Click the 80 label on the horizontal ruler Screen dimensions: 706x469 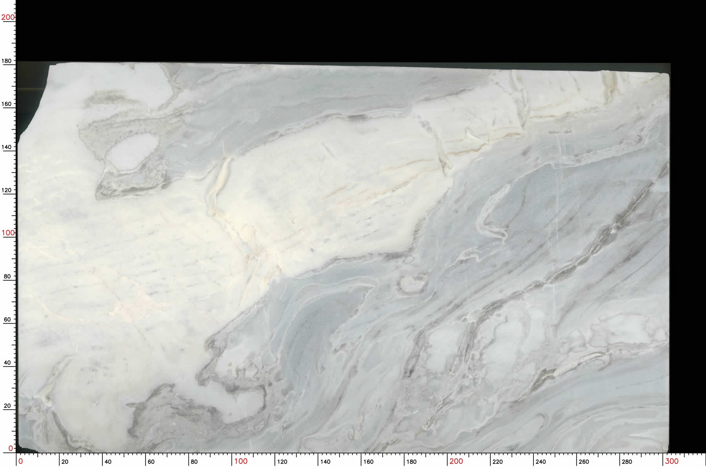[x=194, y=462]
